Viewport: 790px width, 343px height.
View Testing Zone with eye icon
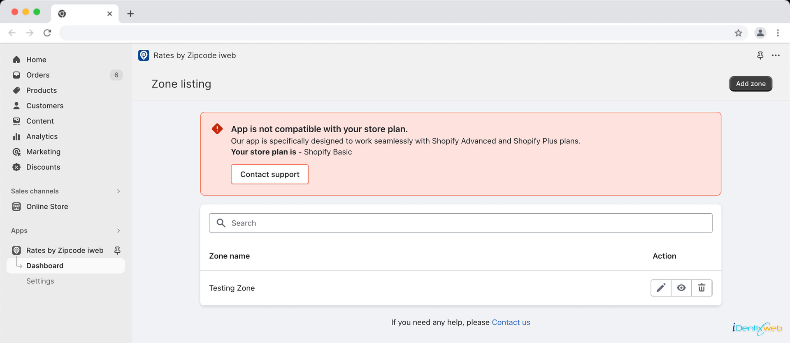[681, 288]
